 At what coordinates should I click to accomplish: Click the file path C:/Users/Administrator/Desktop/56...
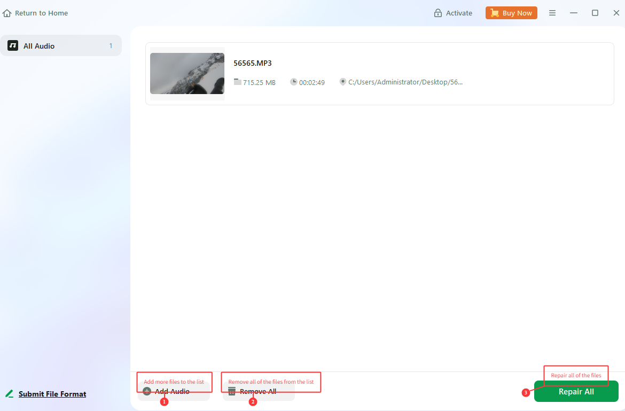(x=405, y=82)
